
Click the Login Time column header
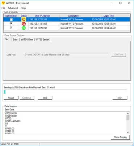(x=110, y=16)
